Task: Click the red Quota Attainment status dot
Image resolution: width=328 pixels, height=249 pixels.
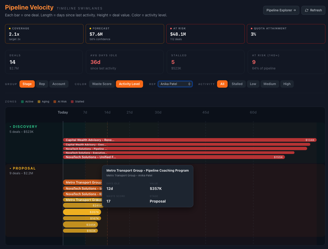Action: click(x=252, y=28)
